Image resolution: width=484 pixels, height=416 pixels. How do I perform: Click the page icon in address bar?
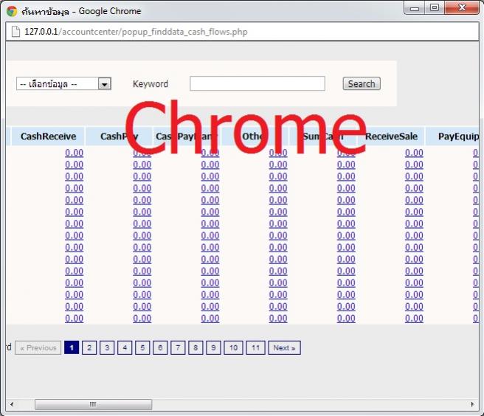pyautogui.click(x=15, y=32)
